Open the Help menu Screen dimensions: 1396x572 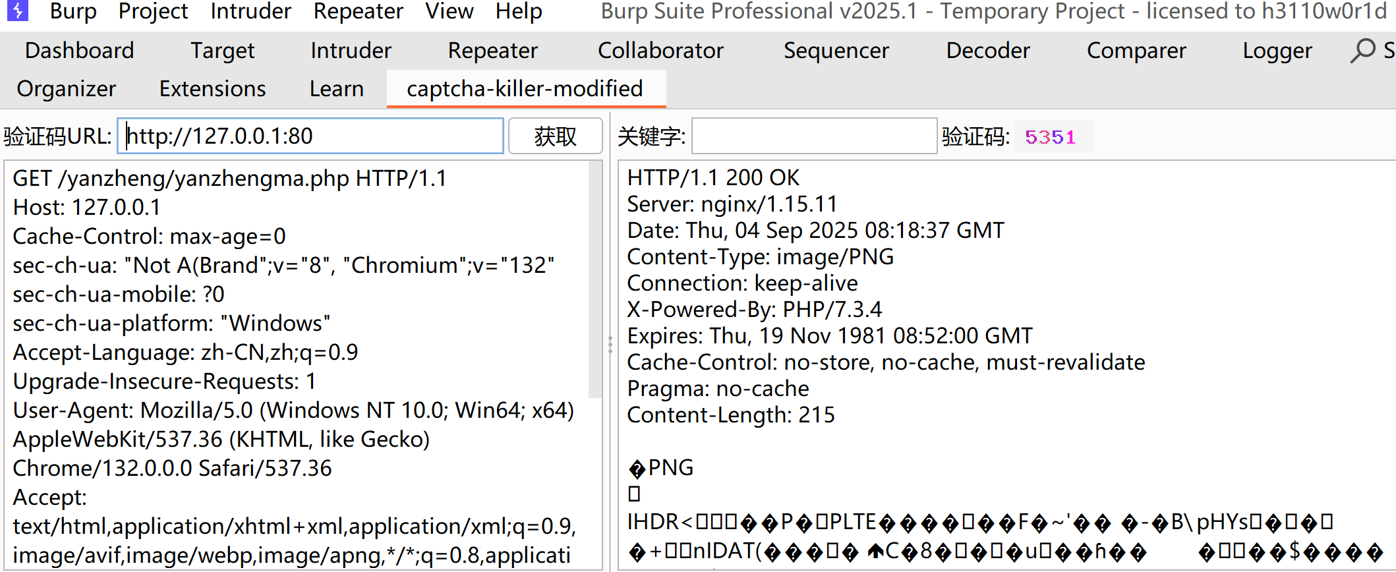[x=519, y=11]
